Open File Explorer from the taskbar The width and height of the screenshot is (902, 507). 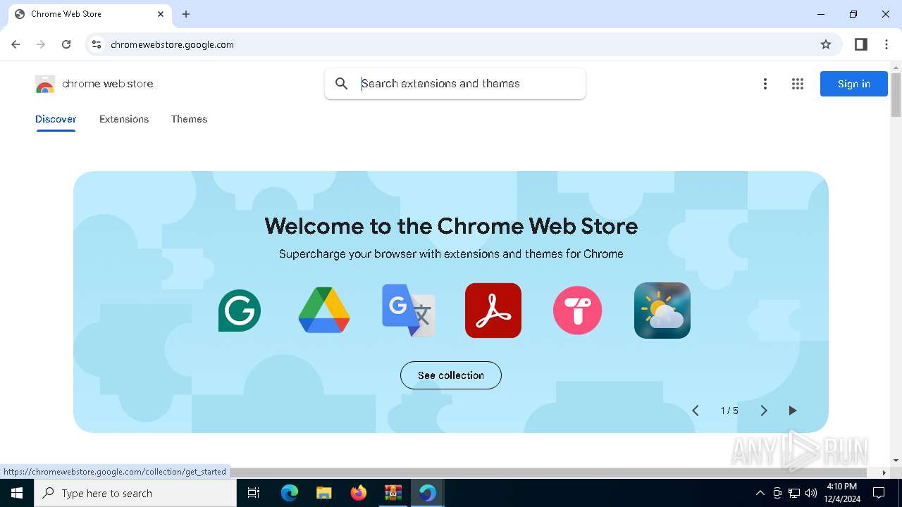[323, 493]
